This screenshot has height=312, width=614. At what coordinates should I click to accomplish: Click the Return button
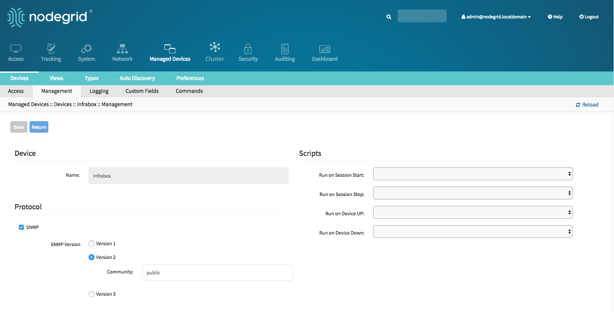[x=39, y=127]
